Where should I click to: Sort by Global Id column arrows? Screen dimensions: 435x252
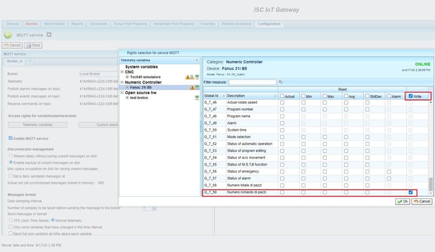point(223,96)
